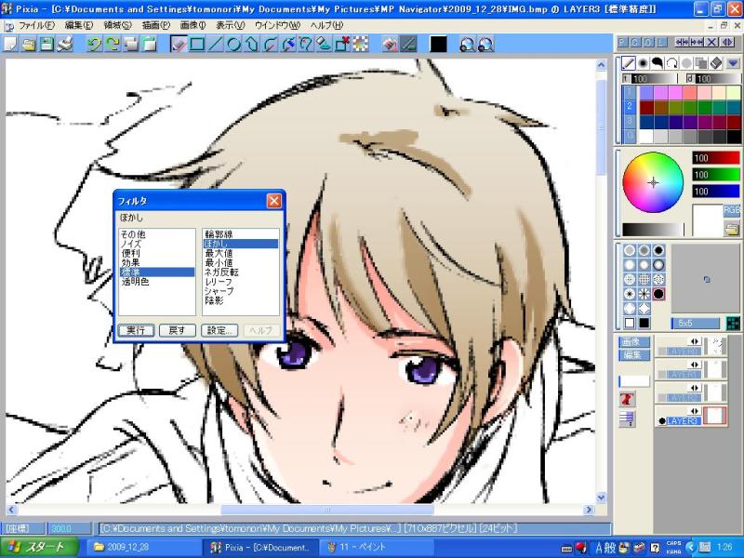
Task: Zoom out with the right magnifier icon
Action: tap(485, 45)
